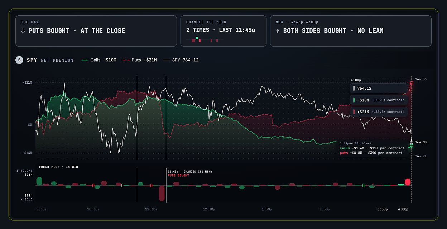Click the 10:30a time axis label
Image resolution: width=447 pixels, height=229 pixels.
tap(93, 209)
